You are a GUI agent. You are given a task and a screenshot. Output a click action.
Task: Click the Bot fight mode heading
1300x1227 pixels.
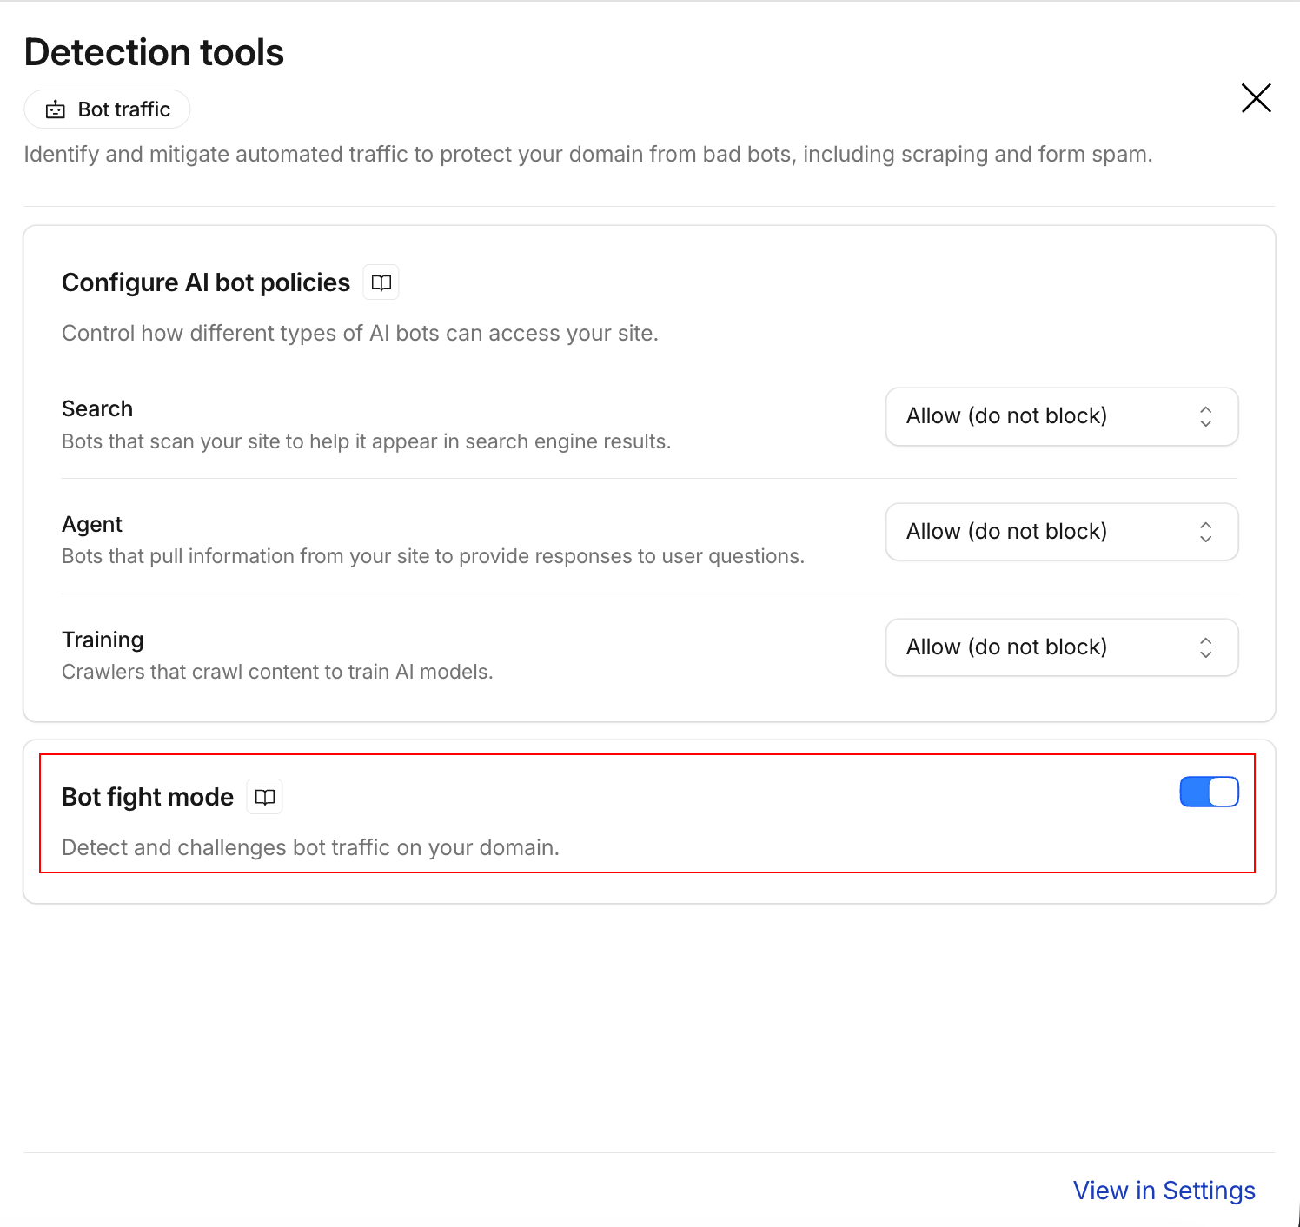[148, 797]
